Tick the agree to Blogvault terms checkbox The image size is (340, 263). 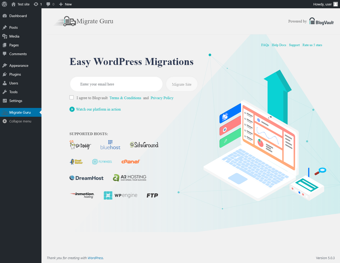pyautogui.click(x=72, y=97)
